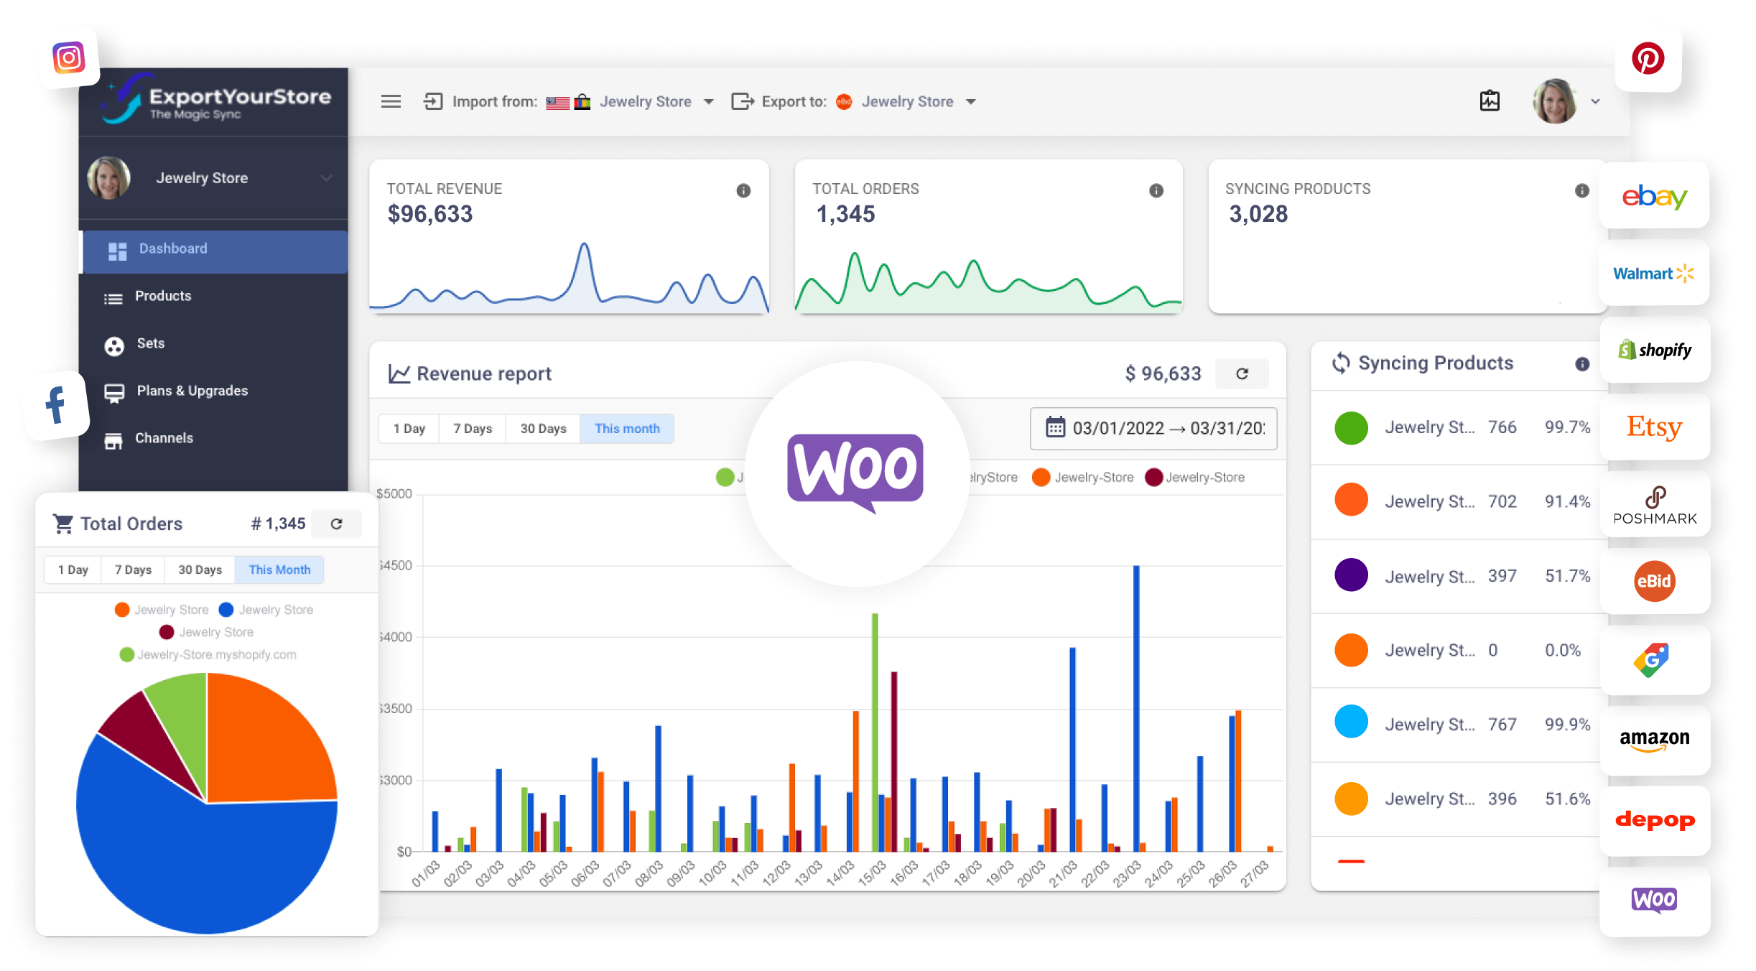Image resolution: width=1756 pixels, height=971 pixels.
Task: Expand sidebar Jewelry Store account chevron
Action: (x=327, y=178)
